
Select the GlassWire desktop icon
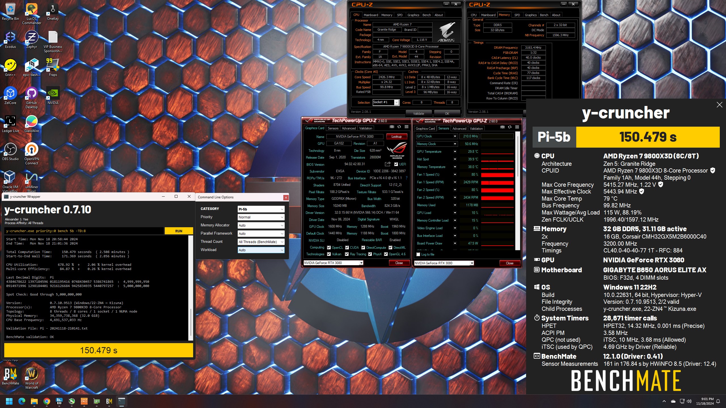tap(31, 124)
